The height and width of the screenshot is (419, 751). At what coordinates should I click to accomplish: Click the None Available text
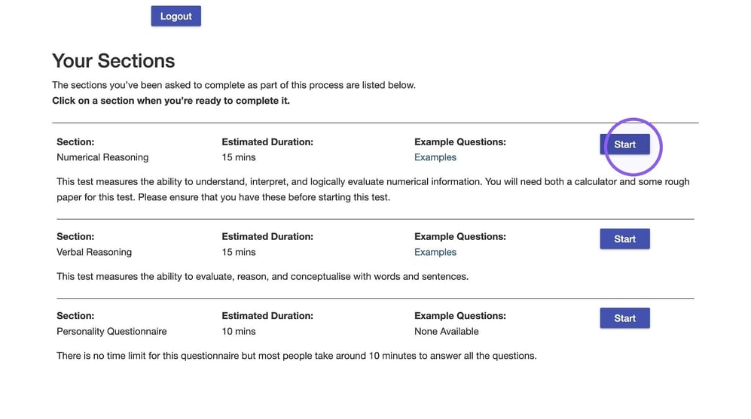coord(447,332)
